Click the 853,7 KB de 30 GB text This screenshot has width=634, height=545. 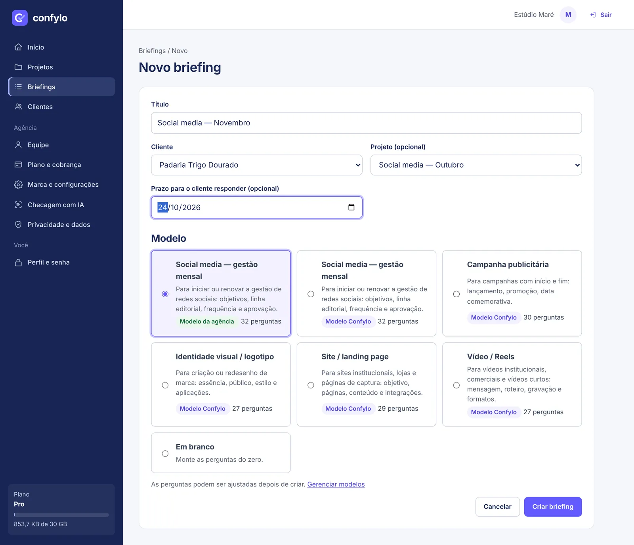[x=40, y=524]
